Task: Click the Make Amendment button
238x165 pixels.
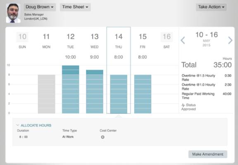Action: point(208,154)
